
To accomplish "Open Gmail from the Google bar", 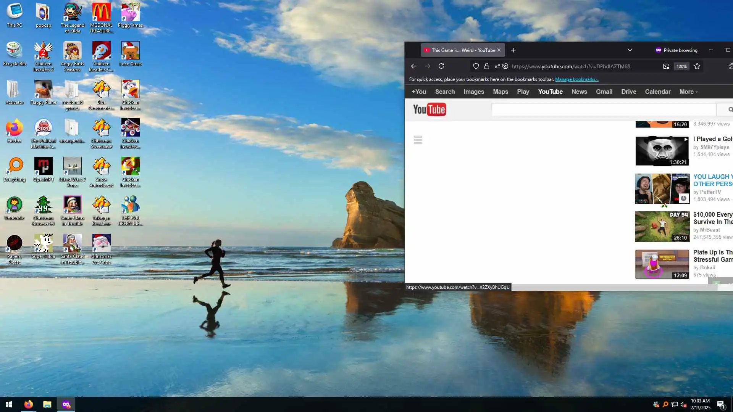I will [x=604, y=92].
